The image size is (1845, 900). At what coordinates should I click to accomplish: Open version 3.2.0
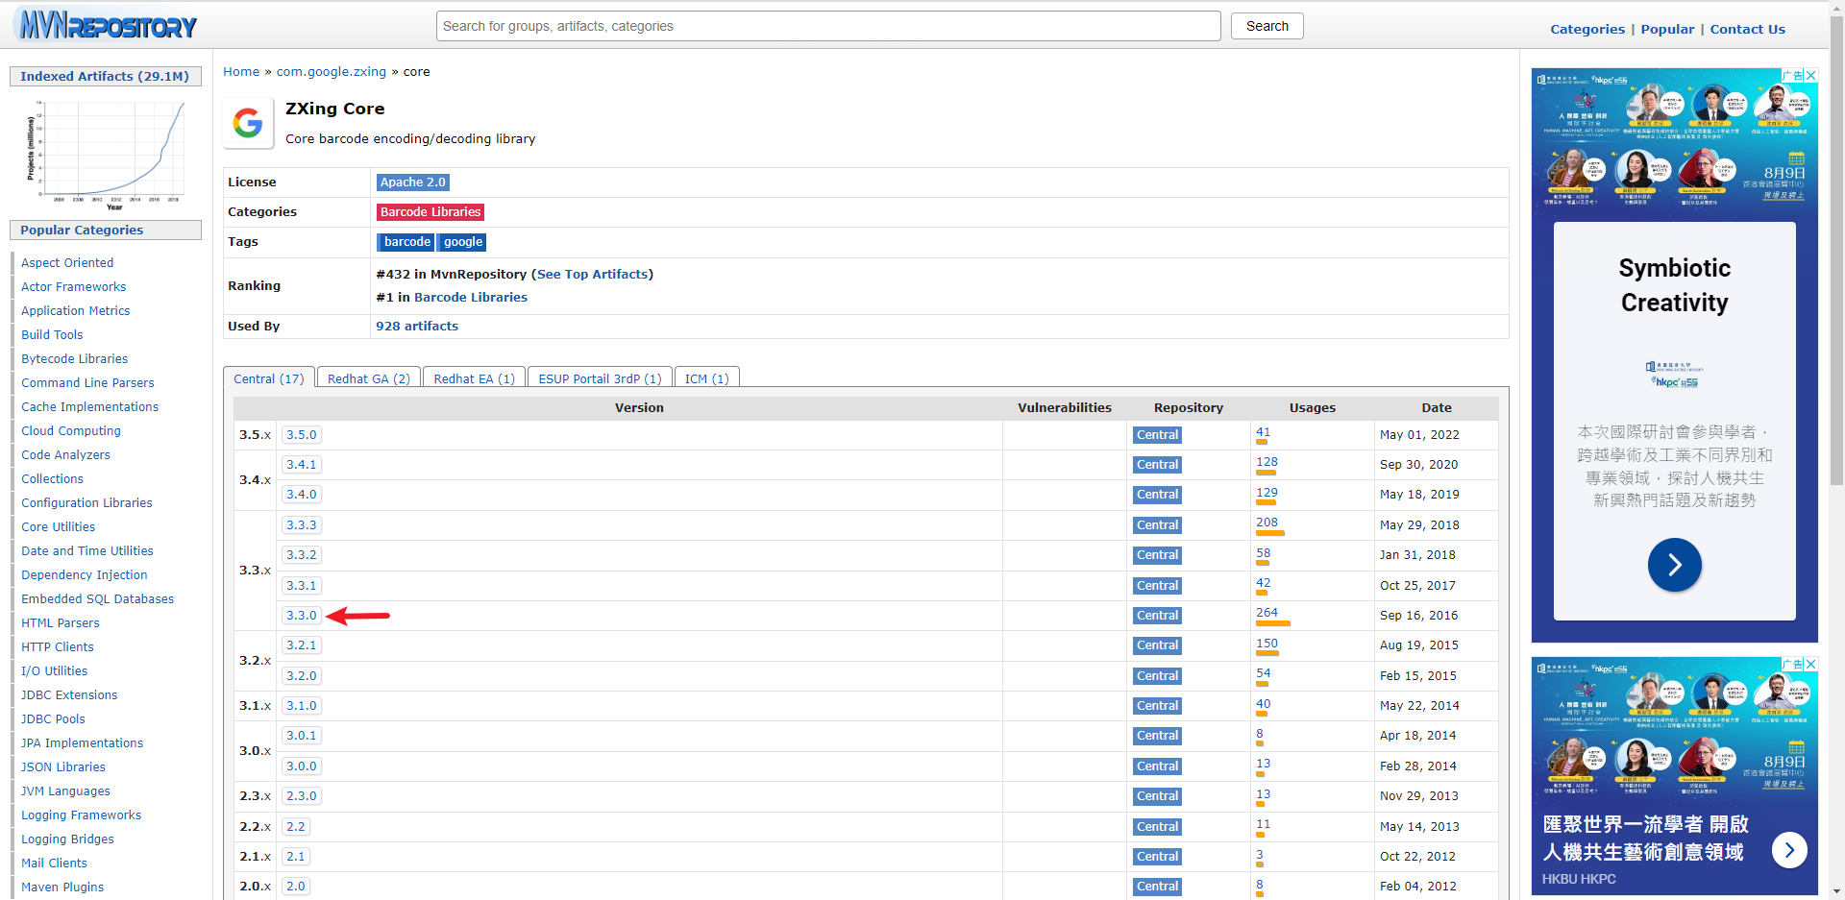[x=302, y=676]
